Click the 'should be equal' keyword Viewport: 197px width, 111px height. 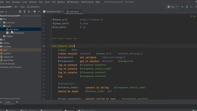68,91
